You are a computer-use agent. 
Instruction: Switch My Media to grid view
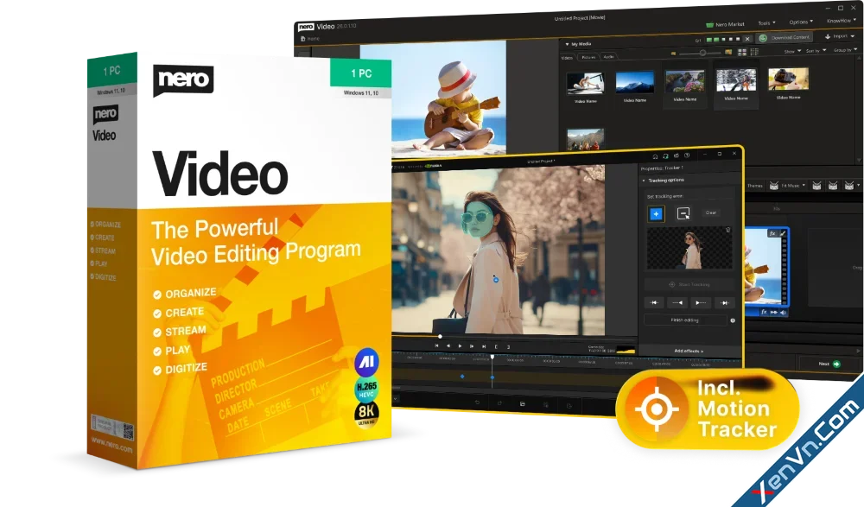tap(742, 53)
